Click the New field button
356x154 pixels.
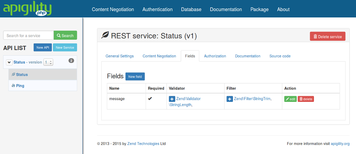135,76
